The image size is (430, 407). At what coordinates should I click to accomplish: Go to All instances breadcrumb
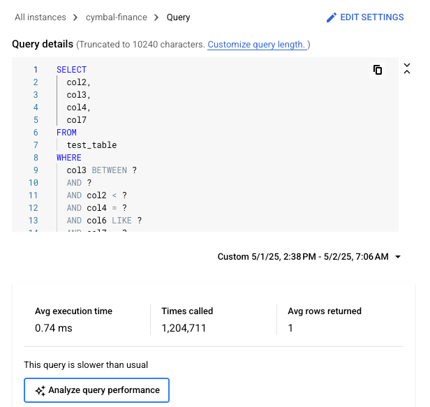(40, 17)
